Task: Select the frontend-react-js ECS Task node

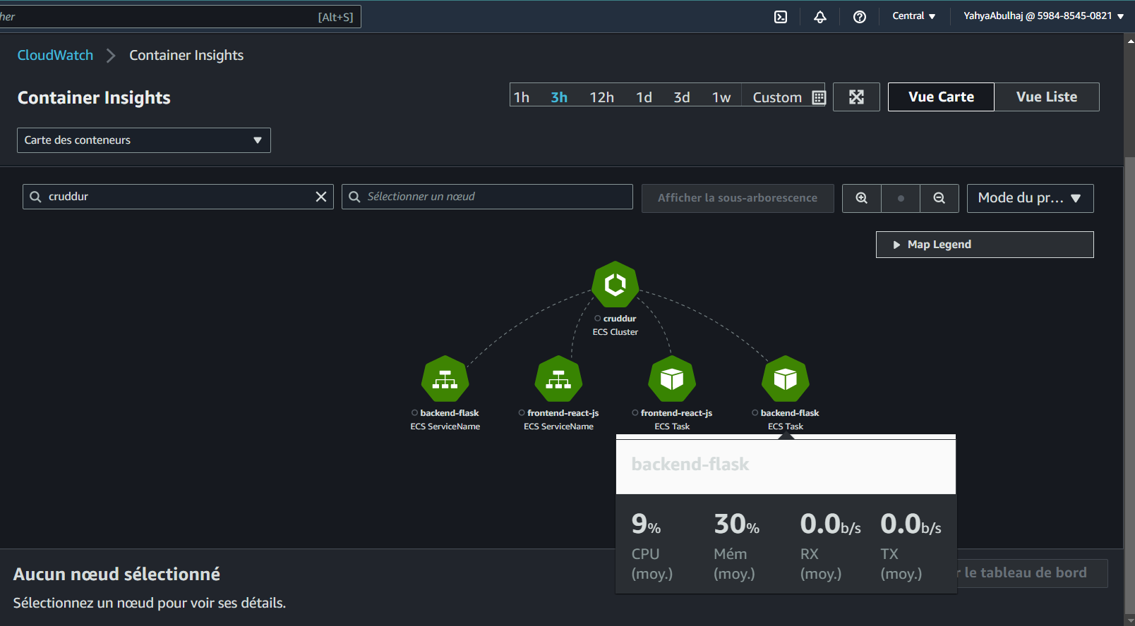Action: [x=672, y=379]
